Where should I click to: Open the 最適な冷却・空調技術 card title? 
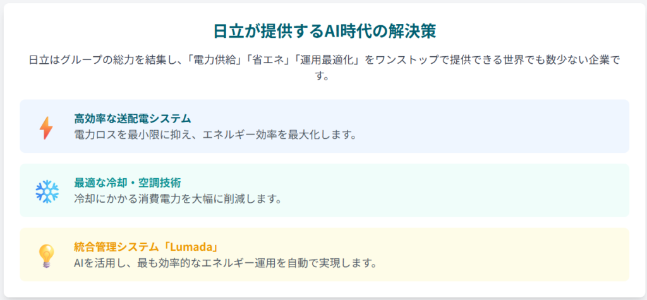(x=127, y=183)
